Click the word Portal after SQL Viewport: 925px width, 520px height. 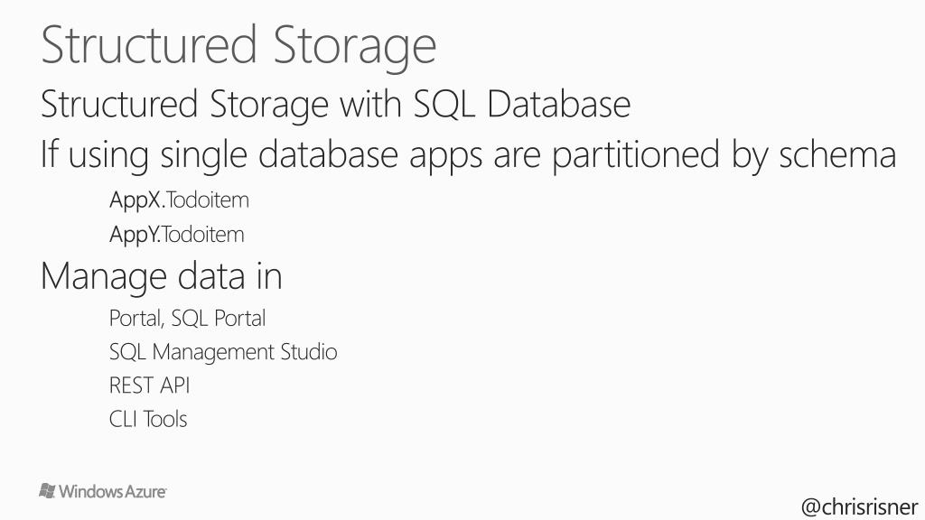[x=239, y=319]
